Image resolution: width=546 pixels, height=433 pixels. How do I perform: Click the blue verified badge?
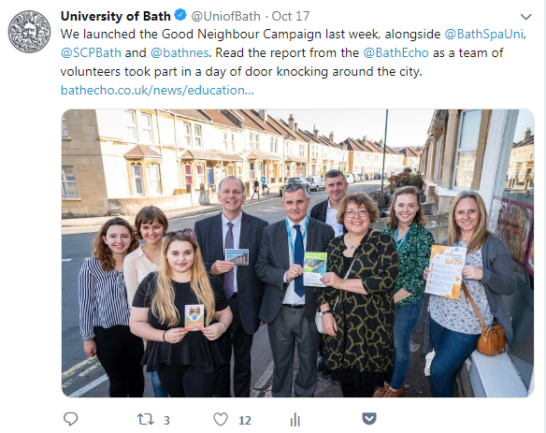pos(180,15)
